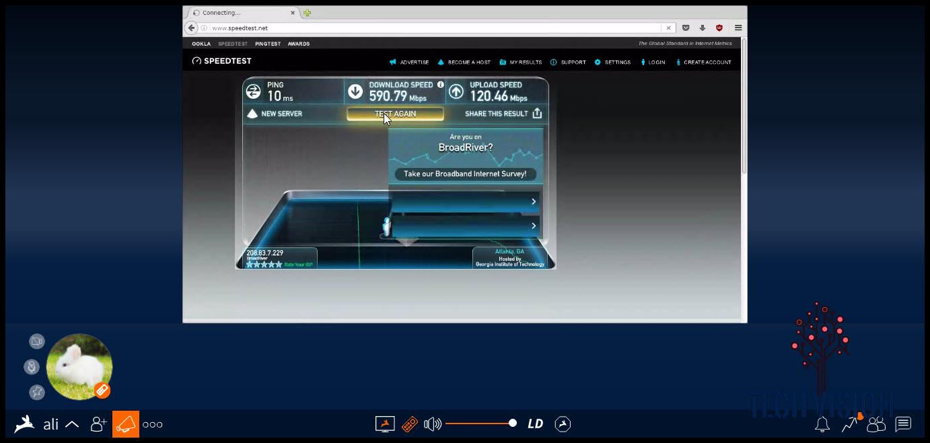This screenshot has height=443, width=930.
Task: Click the rabbit logo in bottom bar
Action: coord(25,424)
